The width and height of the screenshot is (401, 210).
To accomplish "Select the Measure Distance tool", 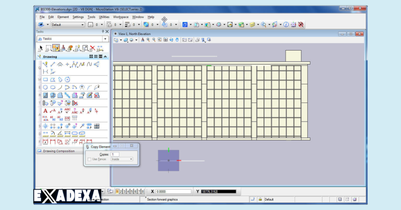I will pyautogui.click(x=45, y=134).
